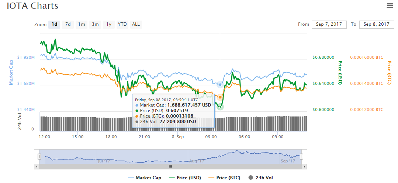Screen dimensions: 398x183
Task: Click the 0.00012000 BTC axis label
Action: point(367,110)
